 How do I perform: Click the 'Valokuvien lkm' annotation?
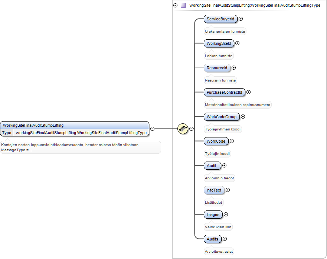(218, 227)
